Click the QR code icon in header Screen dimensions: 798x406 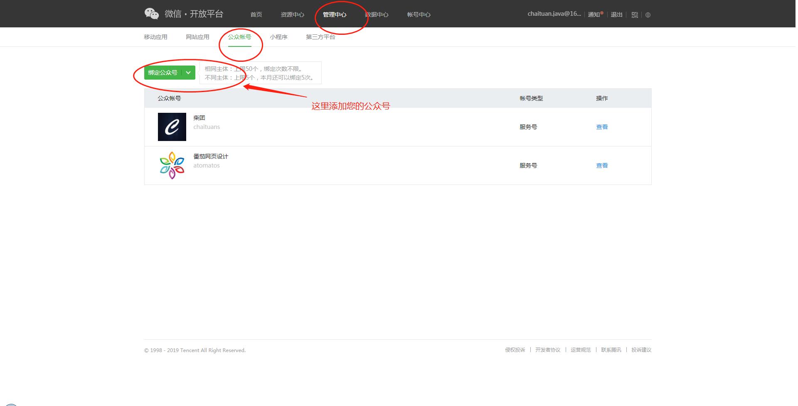tap(634, 15)
